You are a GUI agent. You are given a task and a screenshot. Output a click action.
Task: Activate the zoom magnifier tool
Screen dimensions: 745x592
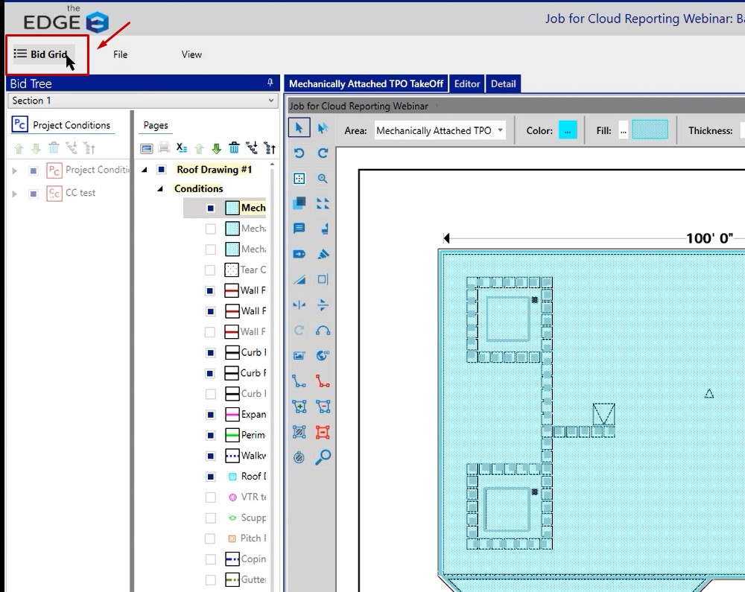point(323,179)
